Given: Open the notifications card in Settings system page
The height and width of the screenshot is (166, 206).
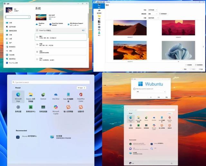Looking at the screenshot, I should (61, 52).
